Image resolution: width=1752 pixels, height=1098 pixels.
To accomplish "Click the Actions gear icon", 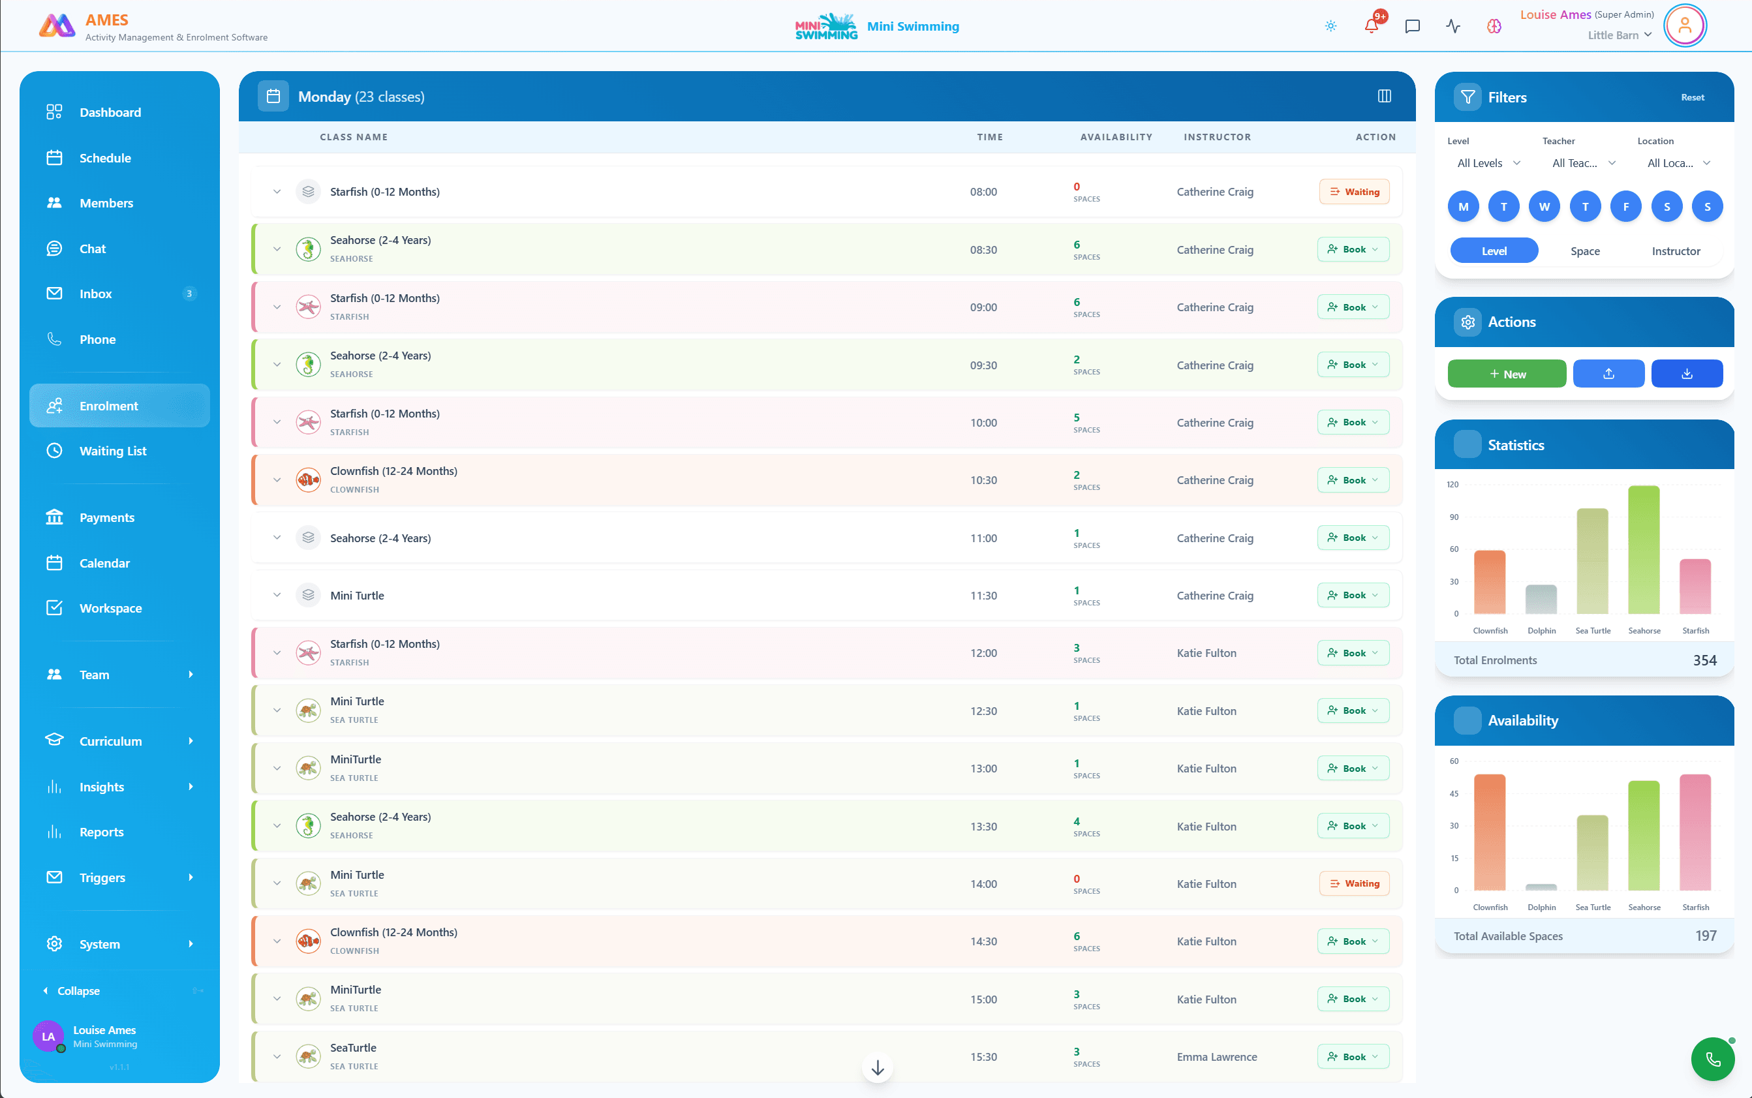I will tap(1468, 322).
